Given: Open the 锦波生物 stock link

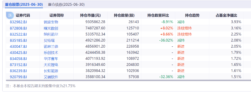Looking at the screenshot, I should [51, 22].
